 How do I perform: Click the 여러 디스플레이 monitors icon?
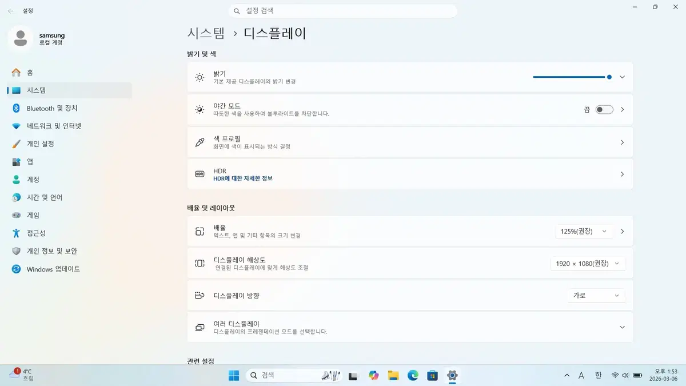200,328
